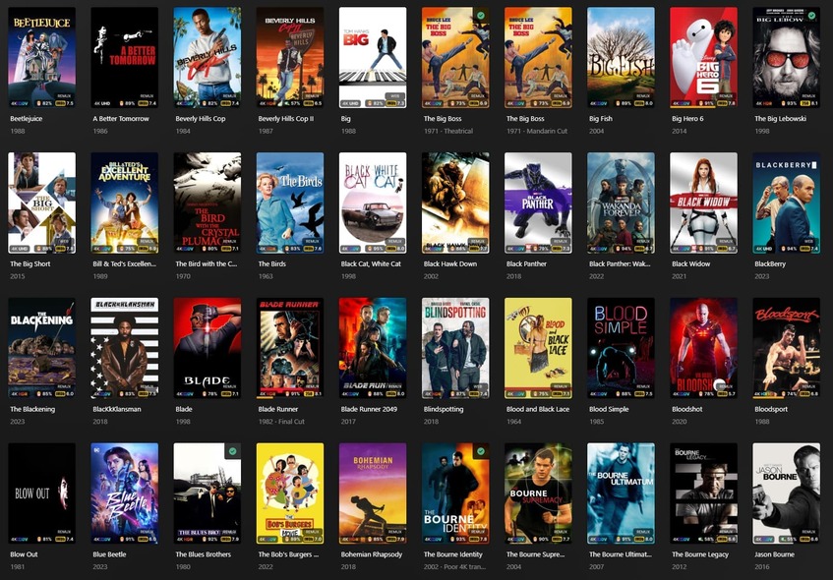Screen dimensions: 833x580
Task: Open the Beetlejuice movie poster
Action: click(x=41, y=57)
